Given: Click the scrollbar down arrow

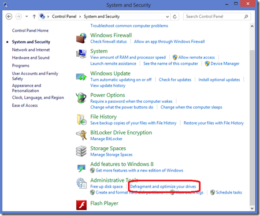Looking at the screenshot, I should click(252, 208).
